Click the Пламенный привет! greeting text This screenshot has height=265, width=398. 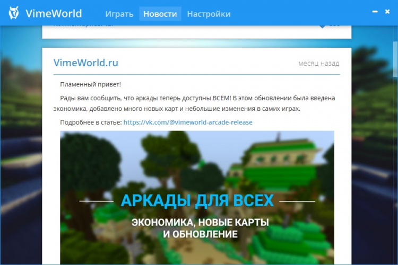(91, 84)
